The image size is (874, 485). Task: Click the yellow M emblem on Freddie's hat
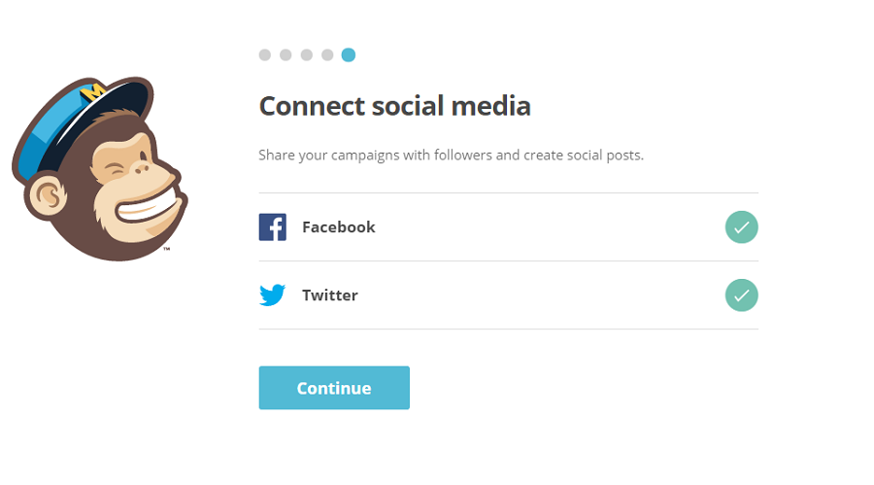coord(92,91)
